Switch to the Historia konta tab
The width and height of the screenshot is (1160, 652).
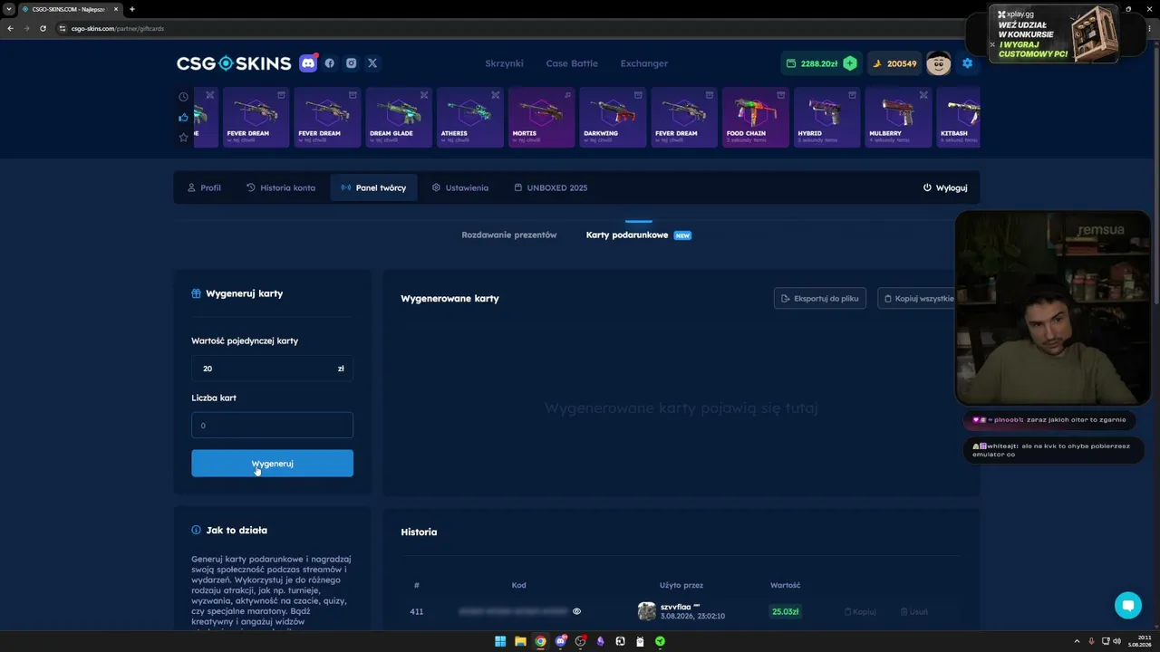(x=281, y=187)
